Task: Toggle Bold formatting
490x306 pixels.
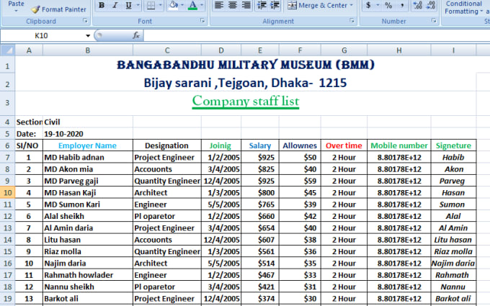Action: click(x=102, y=5)
